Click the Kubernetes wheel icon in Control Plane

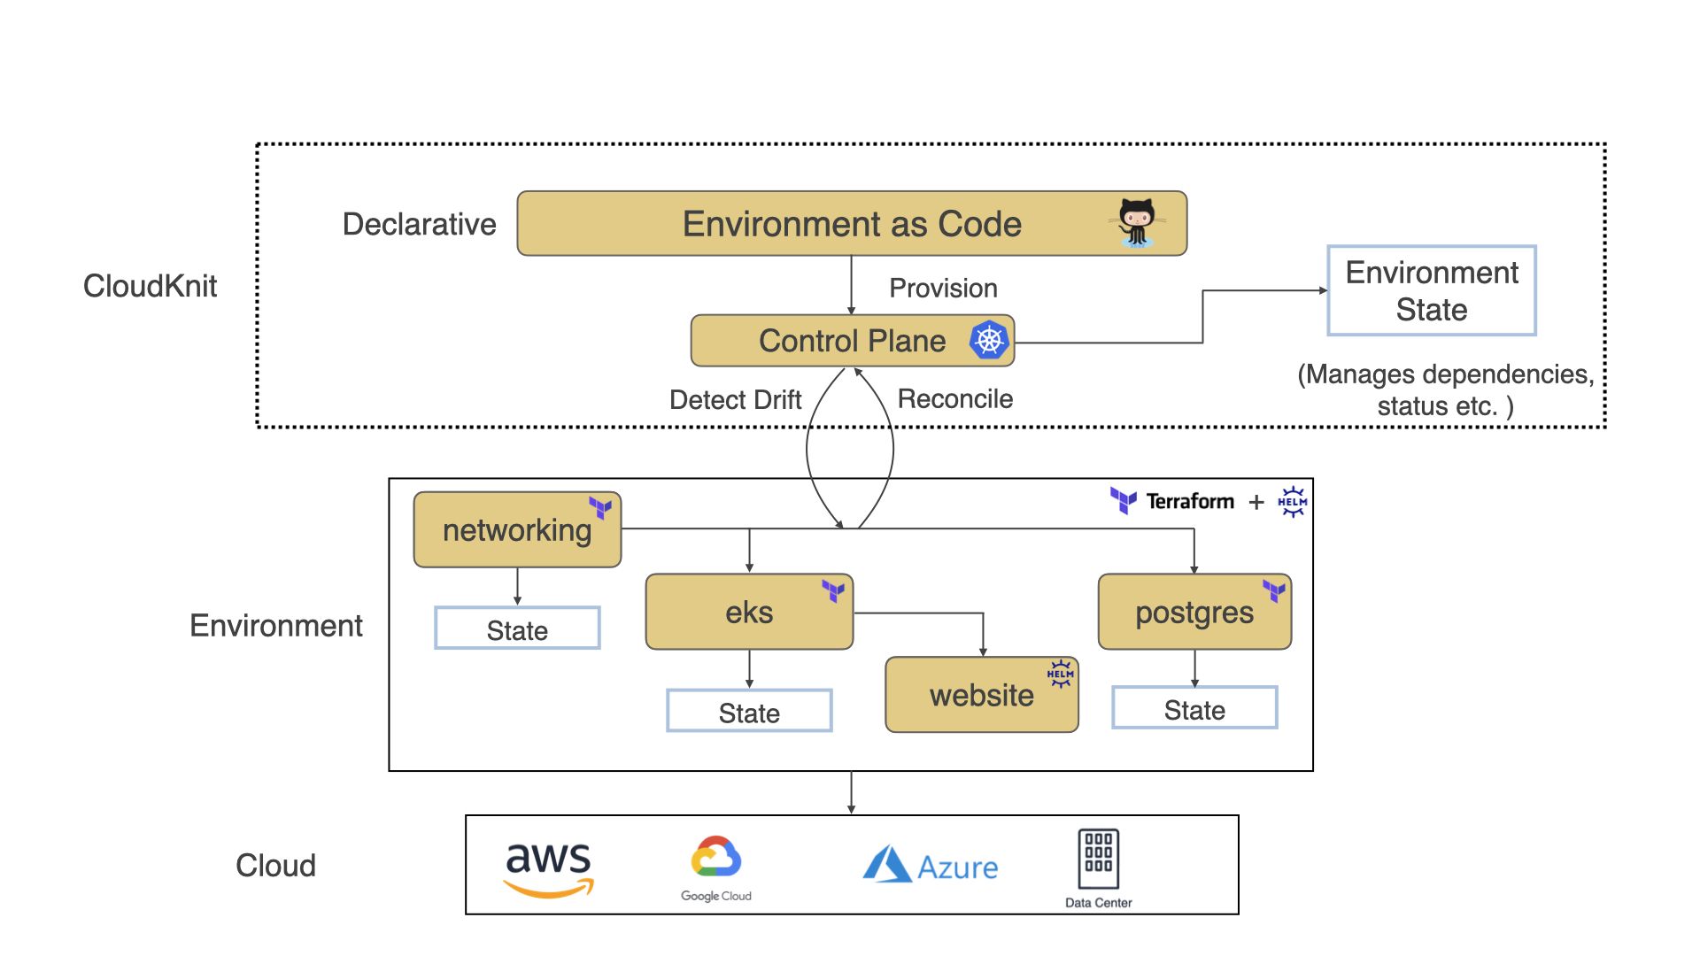[x=989, y=340]
